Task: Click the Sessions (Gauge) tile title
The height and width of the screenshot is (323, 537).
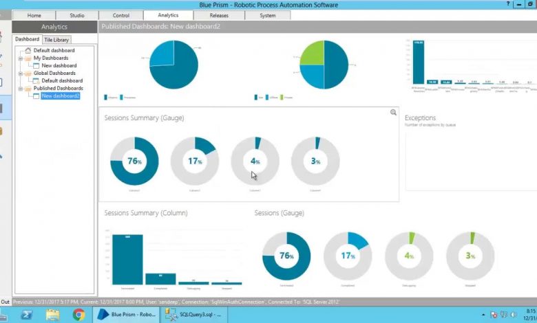Action: coord(279,213)
